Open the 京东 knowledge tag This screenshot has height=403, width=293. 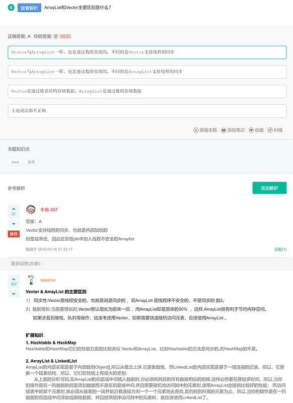[x=31, y=162]
